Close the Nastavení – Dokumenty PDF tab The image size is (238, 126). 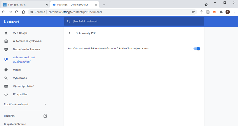[x=96, y=5]
